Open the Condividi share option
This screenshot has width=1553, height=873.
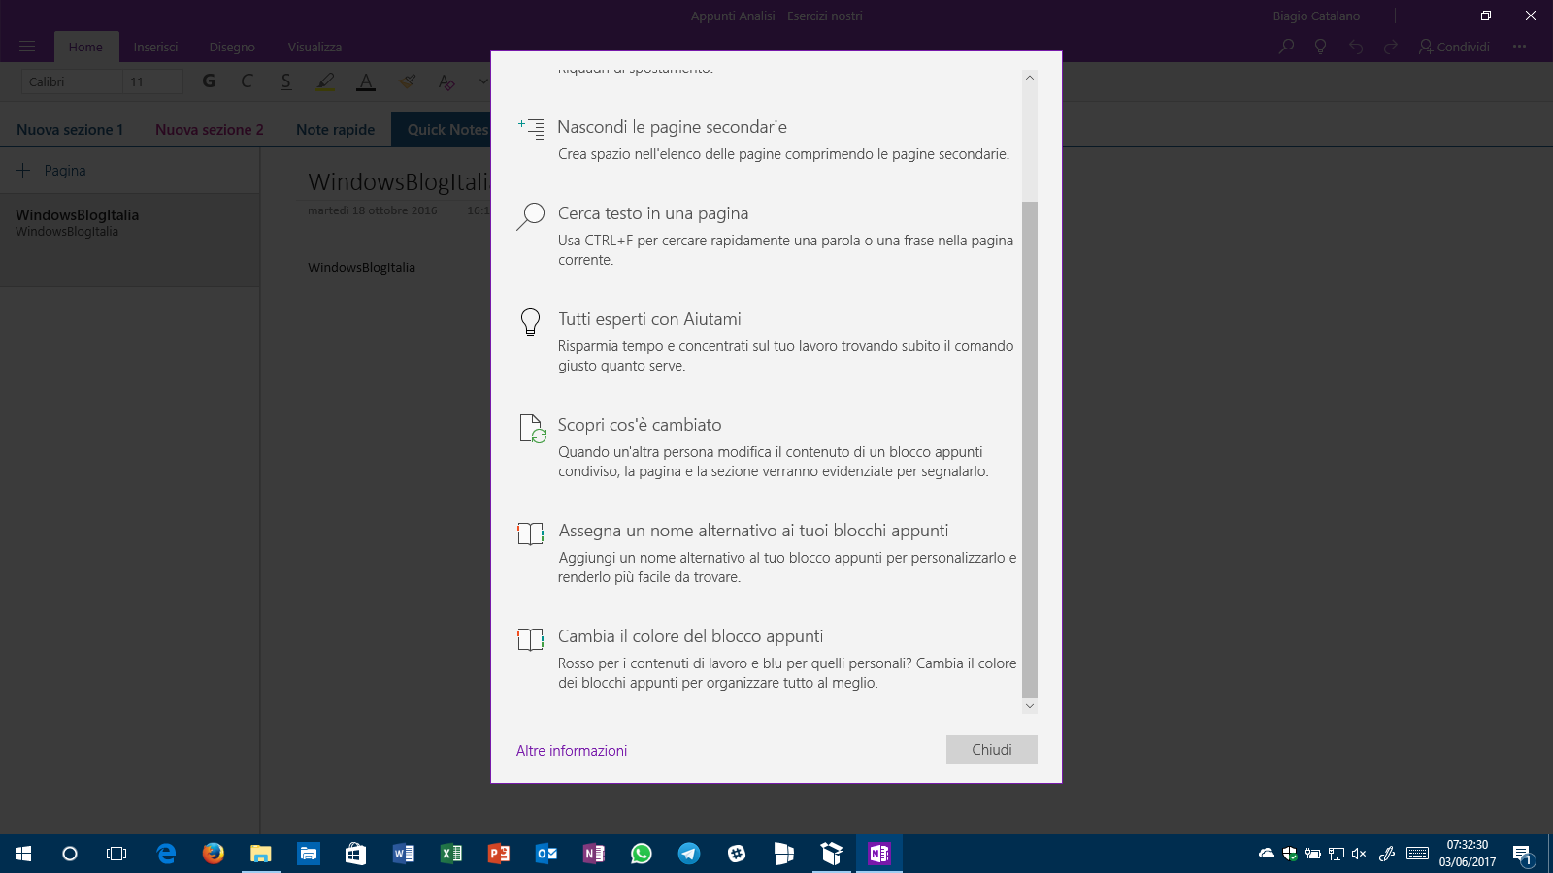tap(1454, 47)
